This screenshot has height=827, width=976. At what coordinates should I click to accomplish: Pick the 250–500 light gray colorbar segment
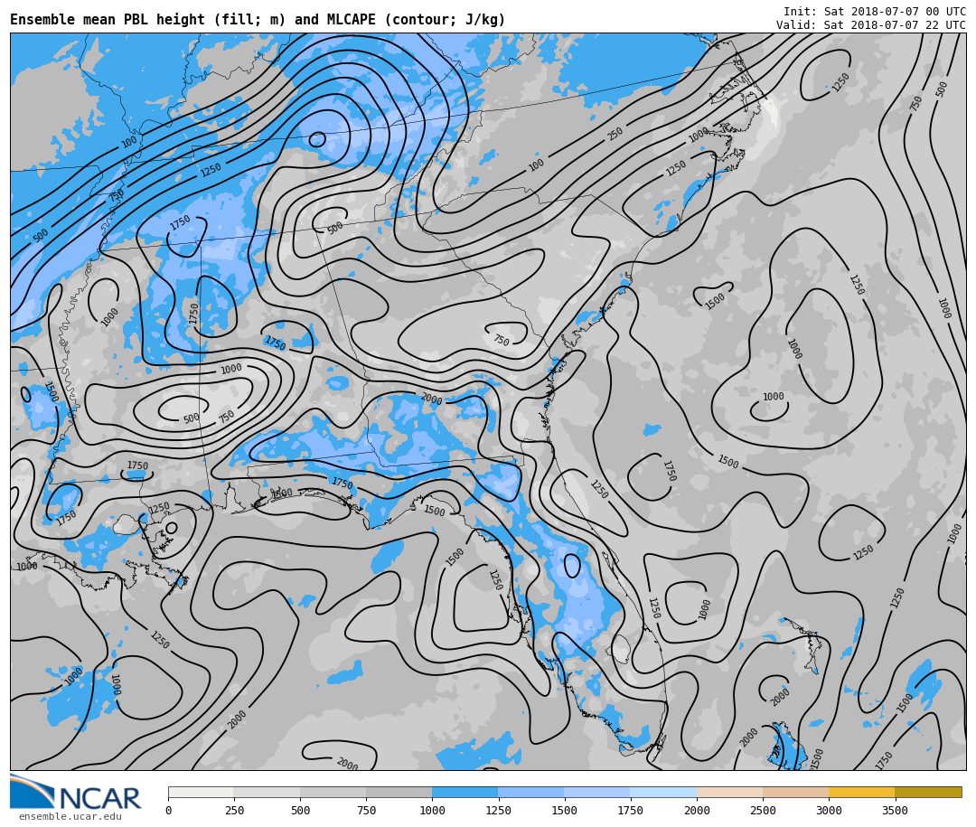tap(267, 792)
